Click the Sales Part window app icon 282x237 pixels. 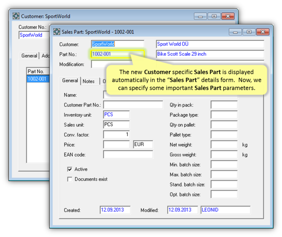(57, 32)
